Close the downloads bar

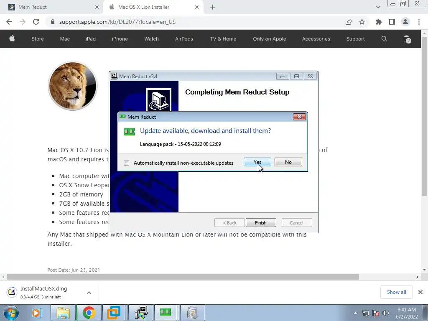[420, 292]
